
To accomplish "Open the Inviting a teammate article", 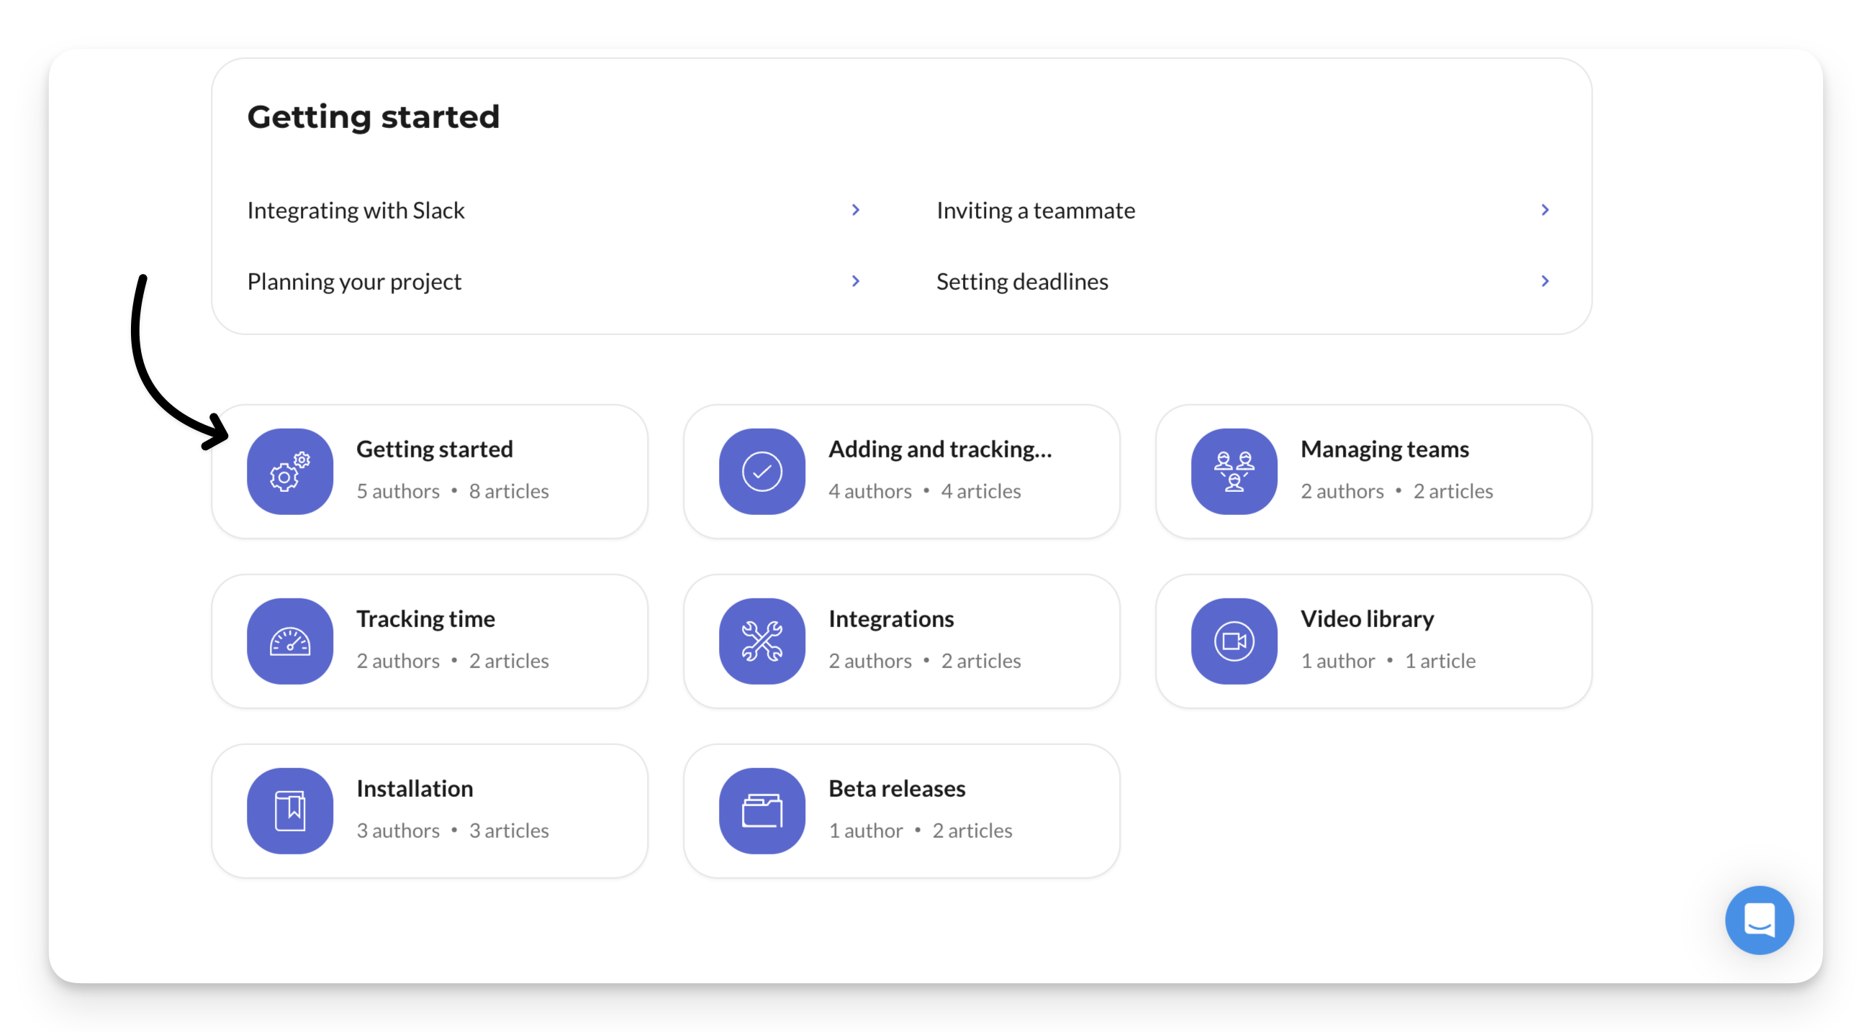I will [x=1036, y=211].
